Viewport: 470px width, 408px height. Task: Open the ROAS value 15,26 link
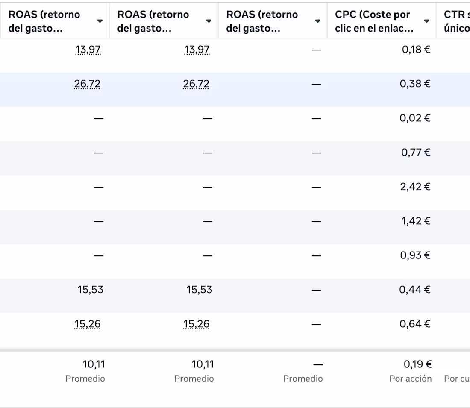point(88,324)
